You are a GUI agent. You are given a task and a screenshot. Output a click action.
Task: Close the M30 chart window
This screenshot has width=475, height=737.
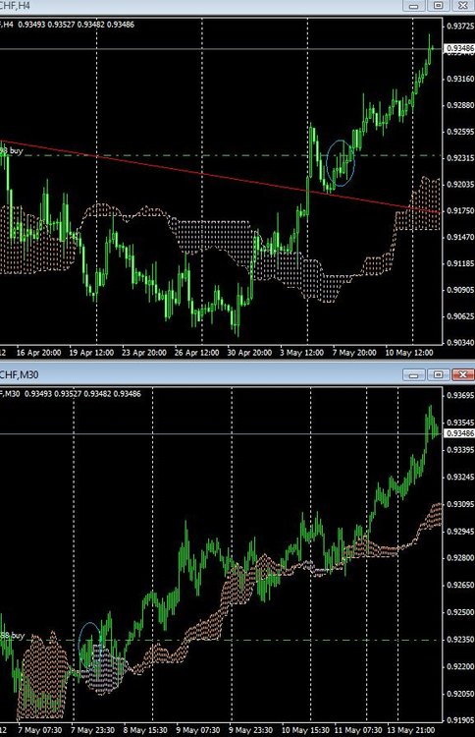coord(463,374)
